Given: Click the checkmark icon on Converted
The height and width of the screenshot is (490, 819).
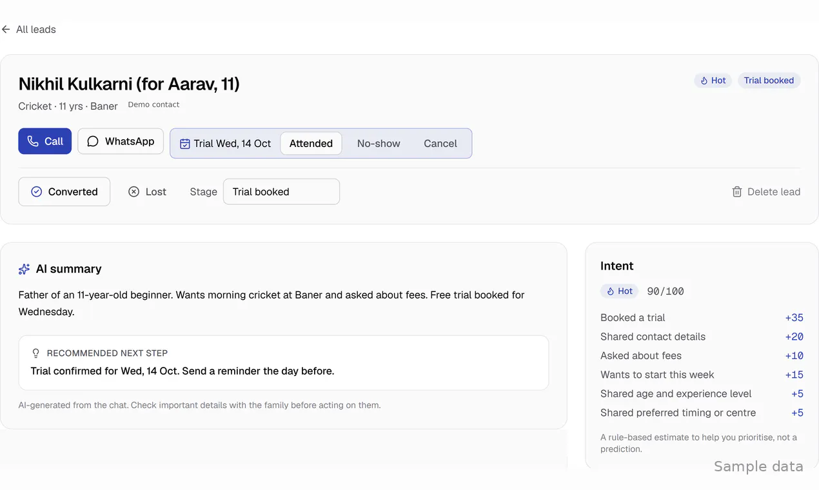Looking at the screenshot, I should pyautogui.click(x=37, y=191).
